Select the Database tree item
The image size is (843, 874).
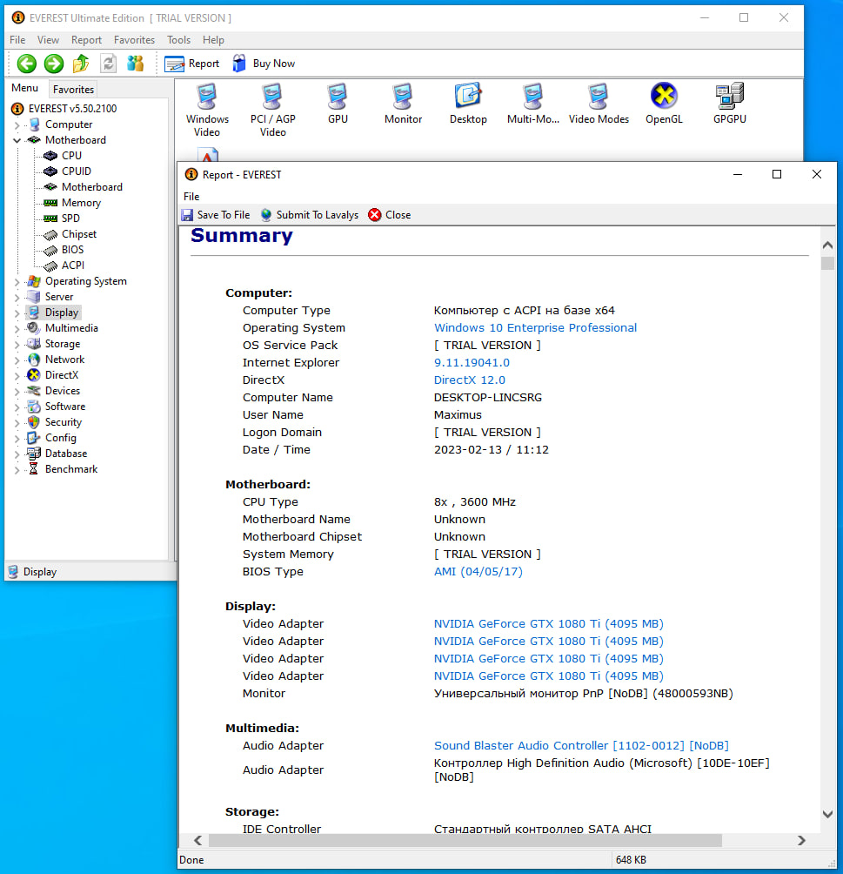pyautogui.click(x=66, y=454)
